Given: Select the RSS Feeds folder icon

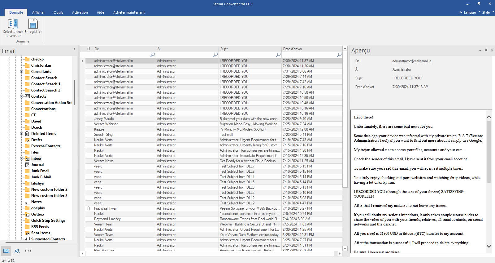Looking at the screenshot, I should 27,227.
